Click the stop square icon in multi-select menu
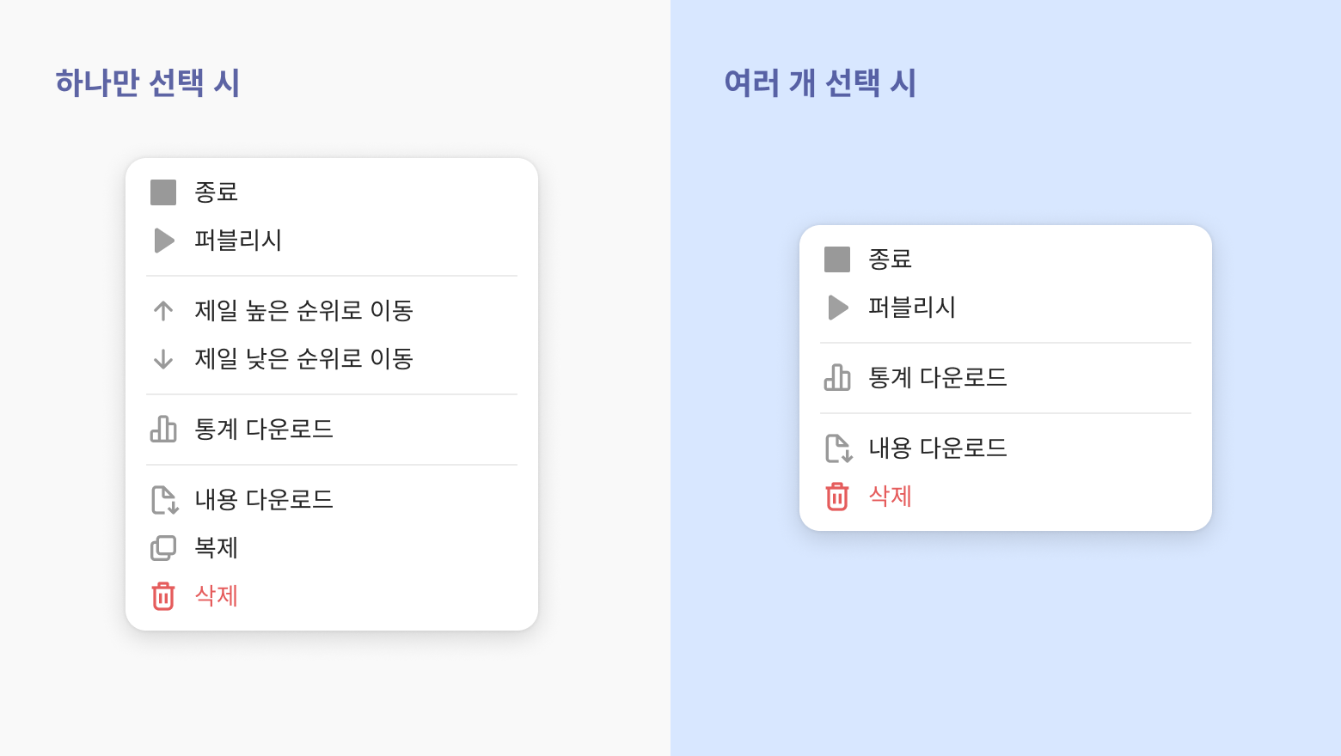Image resolution: width=1341 pixels, height=756 pixels. (x=837, y=259)
